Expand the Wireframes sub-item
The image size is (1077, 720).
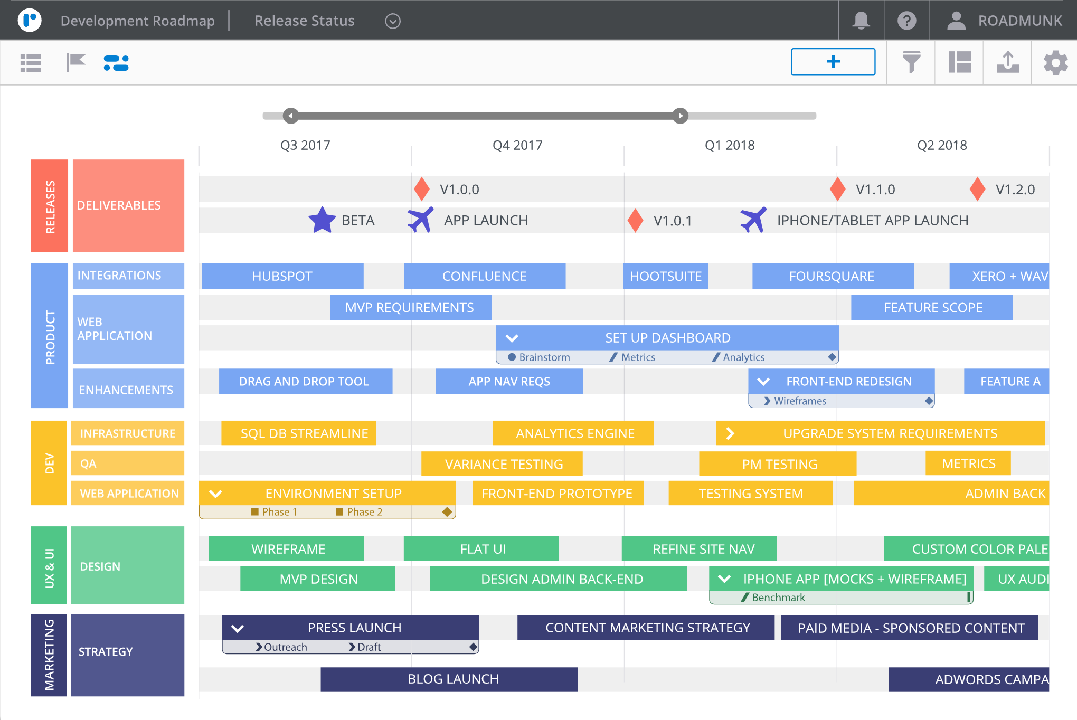tap(767, 401)
